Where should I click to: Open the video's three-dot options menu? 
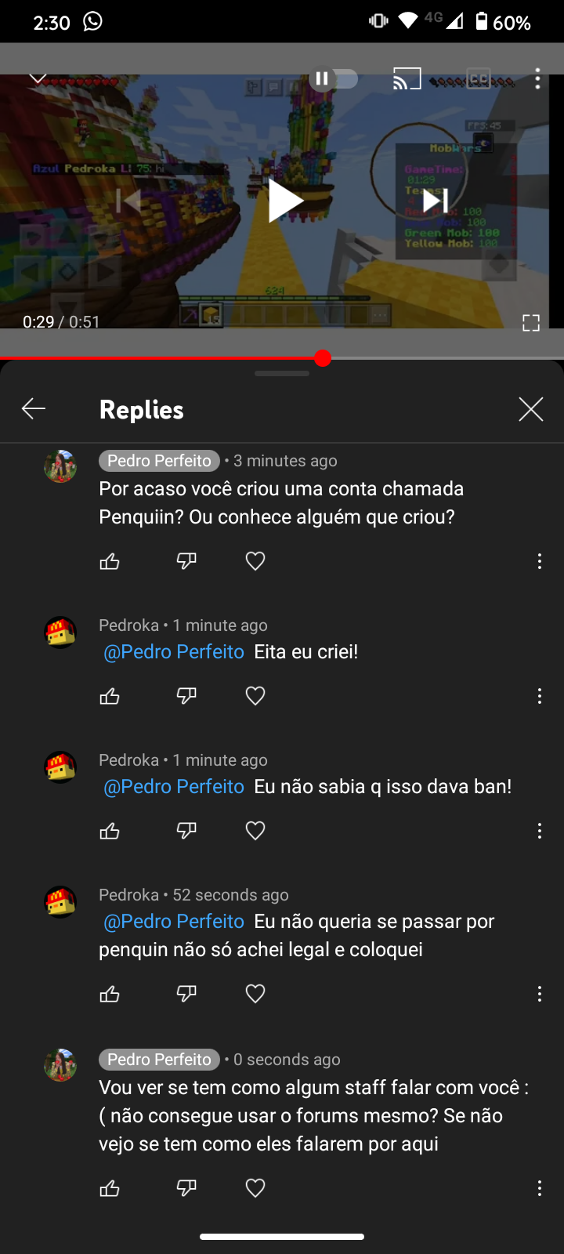click(537, 78)
